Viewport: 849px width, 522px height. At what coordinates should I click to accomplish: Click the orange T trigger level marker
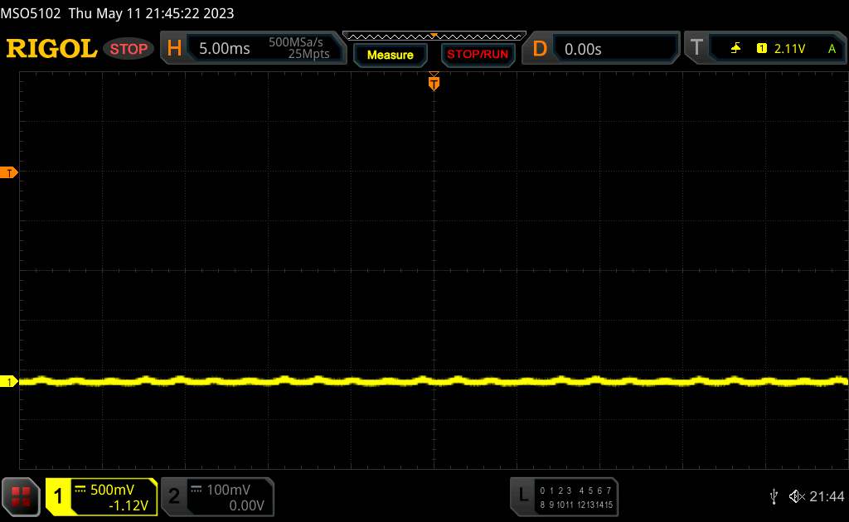tap(9, 172)
